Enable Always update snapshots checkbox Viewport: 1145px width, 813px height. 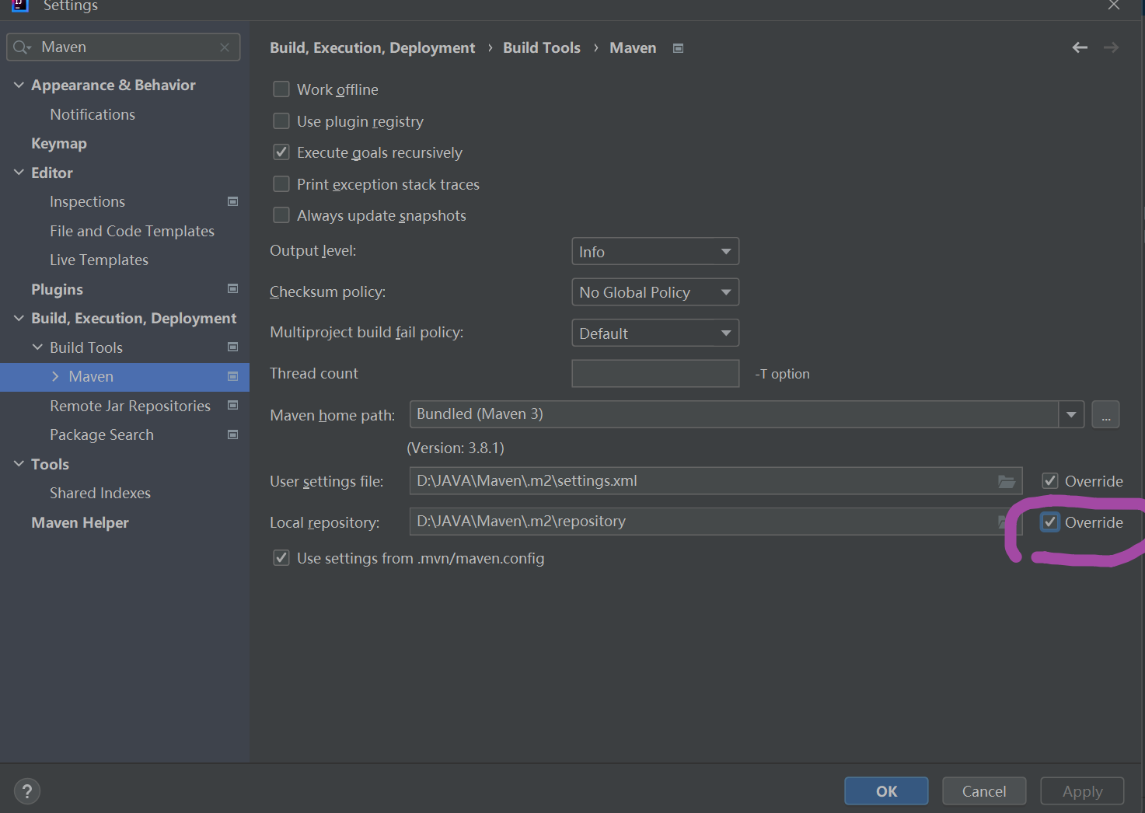(x=281, y=215)
